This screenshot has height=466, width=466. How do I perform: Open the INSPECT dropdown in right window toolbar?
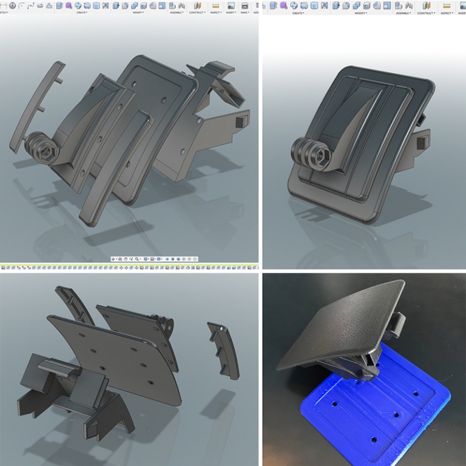pyautogui.click(x=447, y=13)
